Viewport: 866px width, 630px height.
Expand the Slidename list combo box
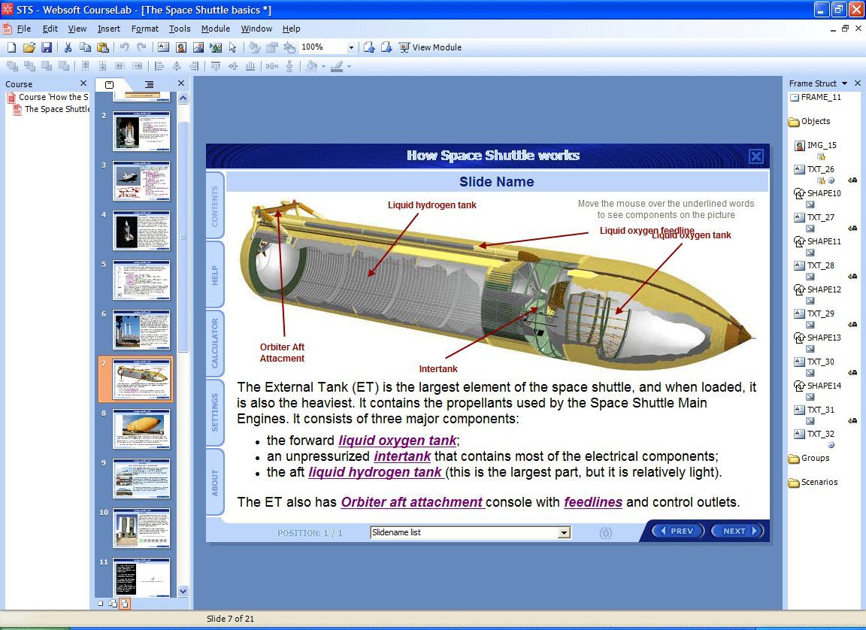[564, 533]
